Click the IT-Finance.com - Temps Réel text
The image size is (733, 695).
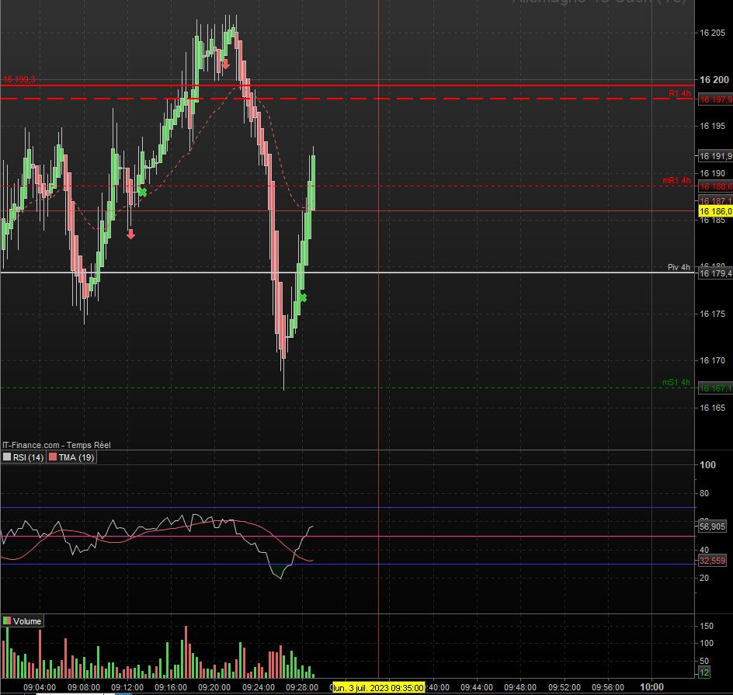[x=57, y=445]
